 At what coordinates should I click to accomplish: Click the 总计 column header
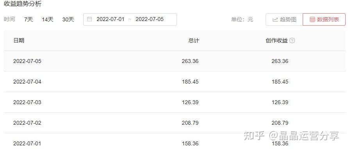194,41
